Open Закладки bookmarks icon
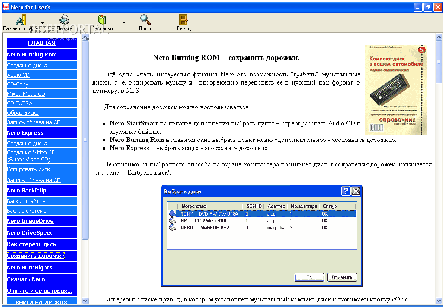The image size is (445, 307). pyautogui.click(x=102, y=19)
